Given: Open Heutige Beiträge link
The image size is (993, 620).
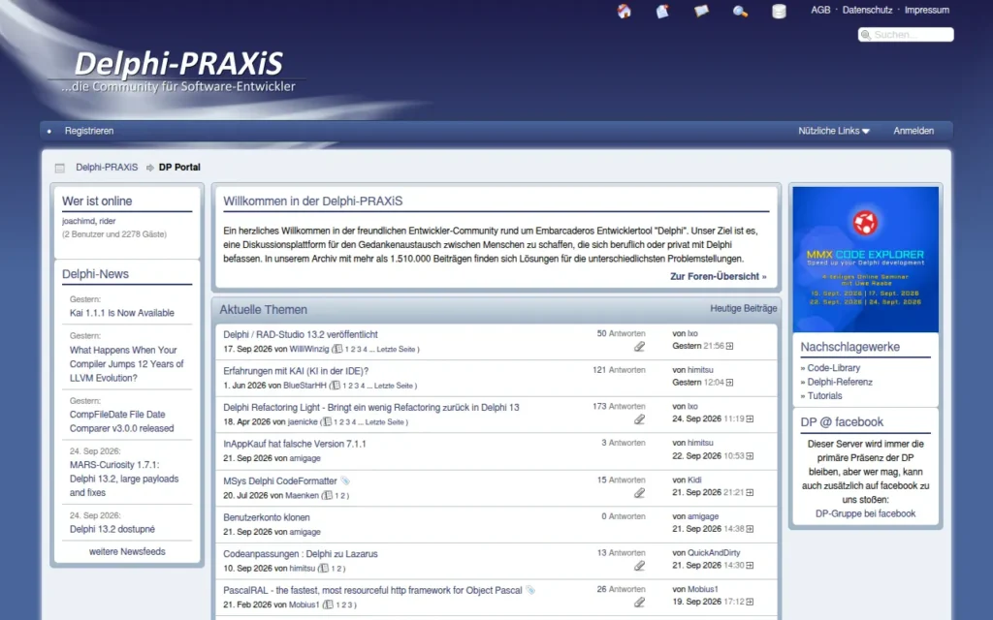Looking at the screenshot, I should click(x=744, y=309).
